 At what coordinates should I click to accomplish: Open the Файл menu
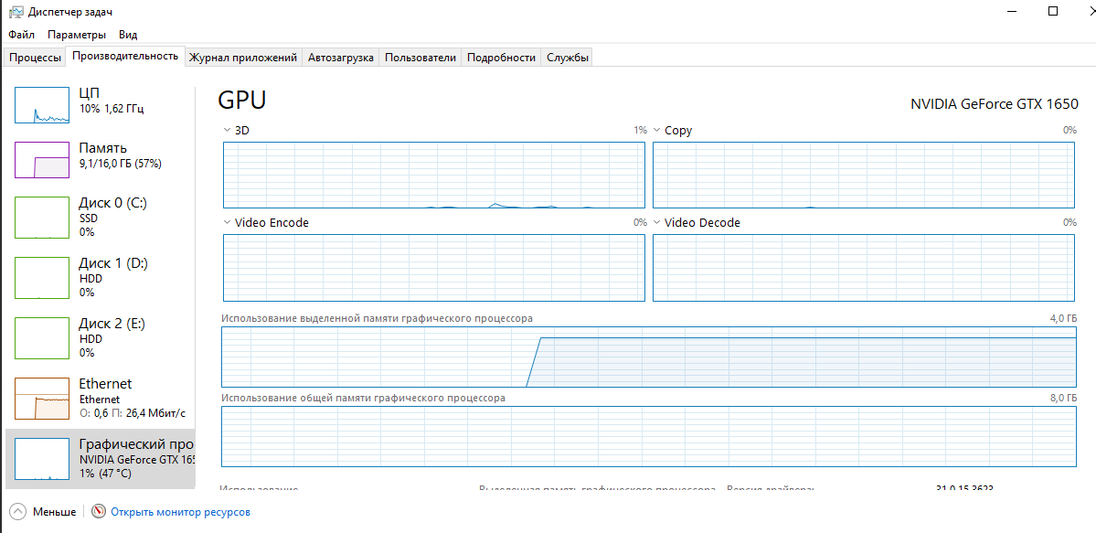(x=21, y=35)
